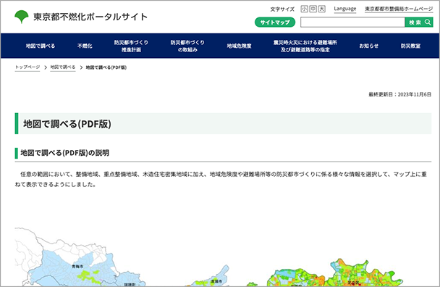Open the 東京都不燃化ポータルサイト site title
The image size is (440, 287).
coord(90,17)
